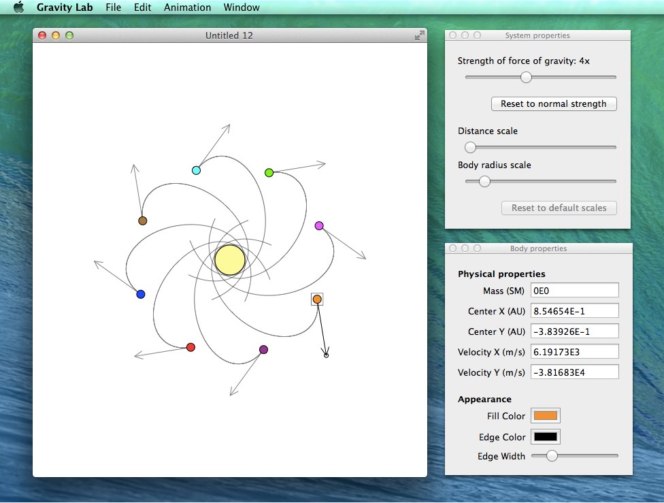Select the blue body

[141, 294]
